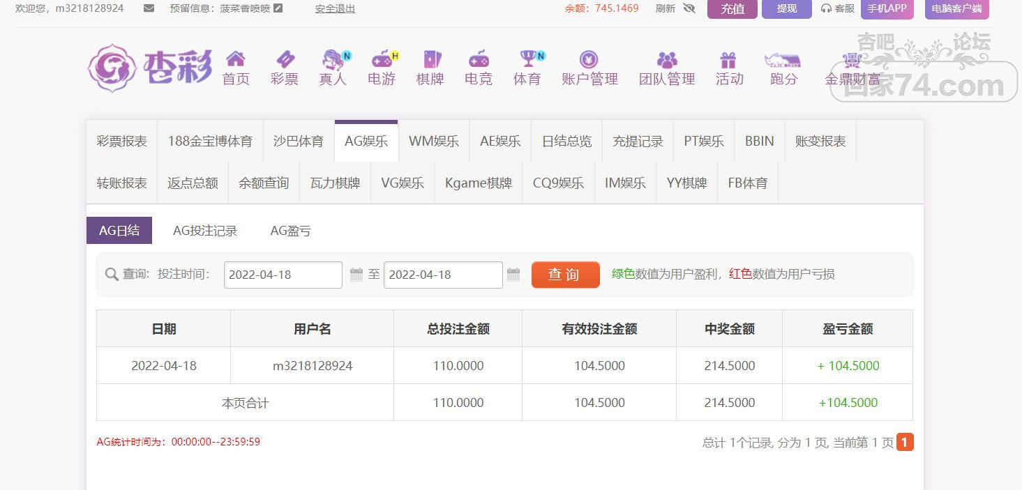Open the 真人 live casino icon

335,59
